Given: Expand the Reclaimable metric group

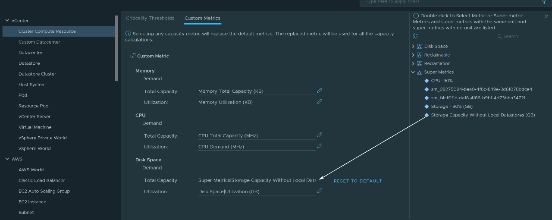Looking at the screenshot, I should pos(413,55).
